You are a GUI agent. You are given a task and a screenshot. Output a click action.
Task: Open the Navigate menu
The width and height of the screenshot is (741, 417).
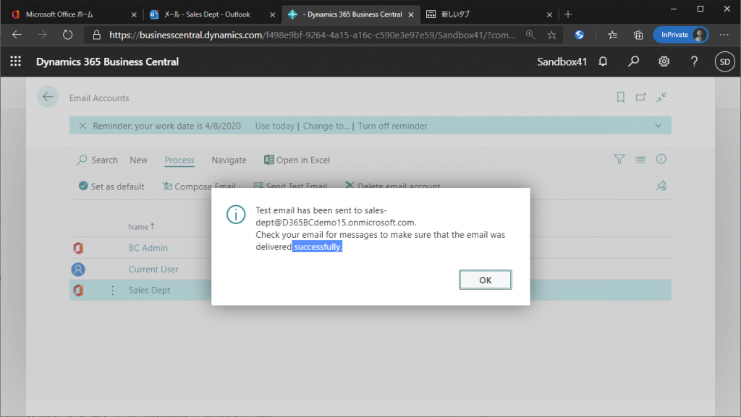click(229, 160)
